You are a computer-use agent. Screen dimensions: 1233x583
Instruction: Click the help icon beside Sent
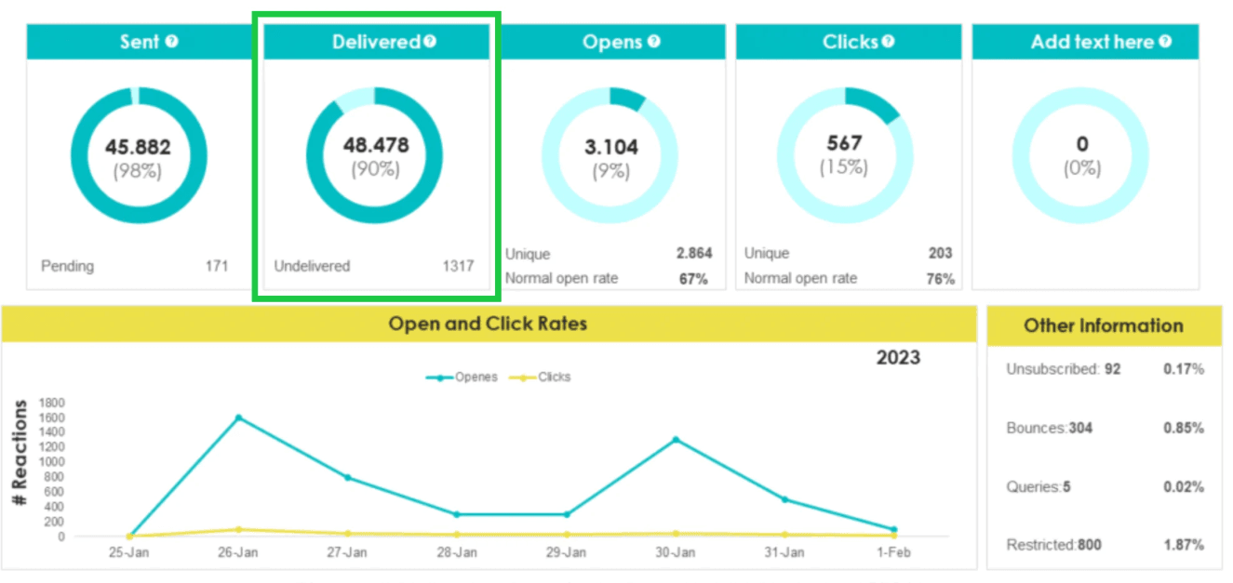point(171,42)
